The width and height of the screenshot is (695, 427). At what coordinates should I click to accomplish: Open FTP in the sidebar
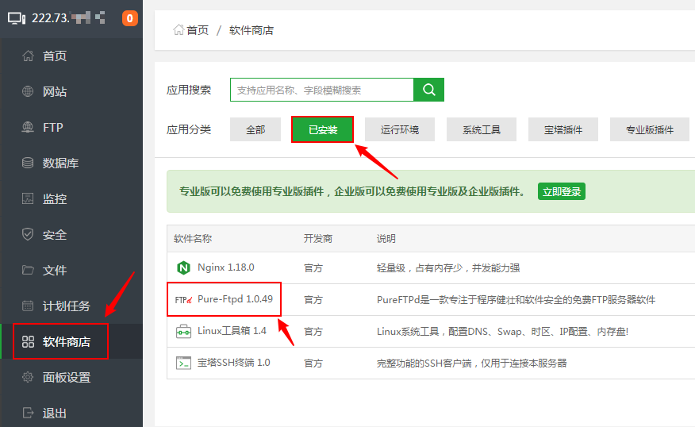point(52,128)
